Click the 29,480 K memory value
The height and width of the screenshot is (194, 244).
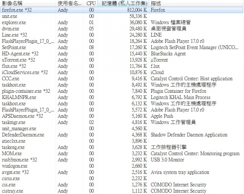pyautogui.click(x=138, y=28)
